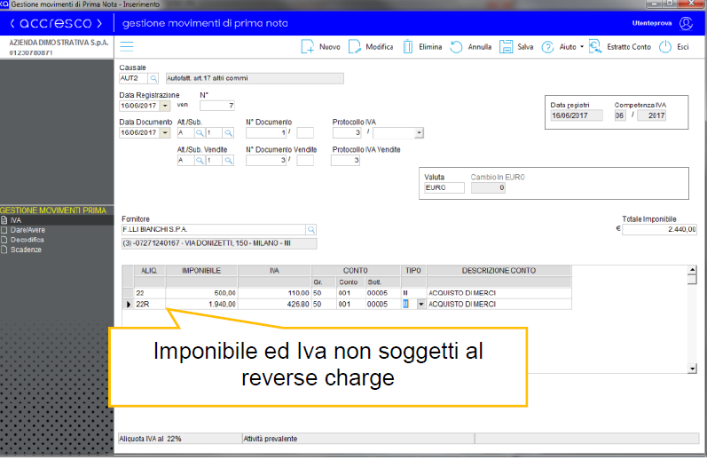707x460 pixels.
Task: Click the Causale search magnifier icon
Action: click(153, 78)
